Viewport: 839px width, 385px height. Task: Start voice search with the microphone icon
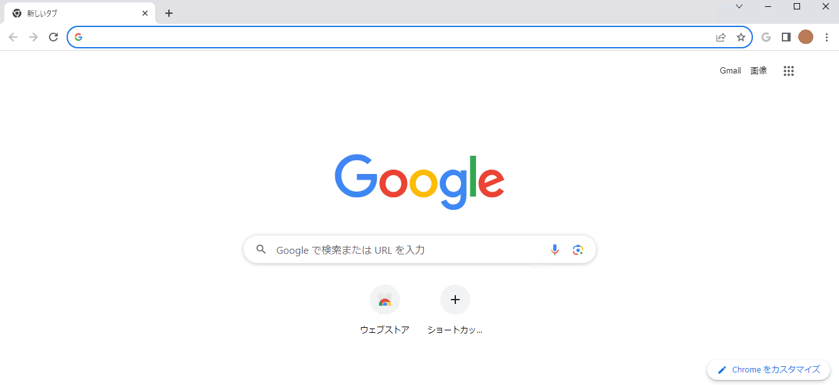pos(555,250)
